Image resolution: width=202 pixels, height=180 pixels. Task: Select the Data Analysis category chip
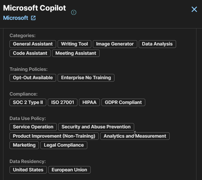point(157,44)
